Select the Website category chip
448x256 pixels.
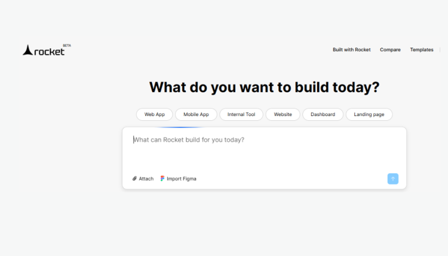pyautogui.click(x=283, y=114)
